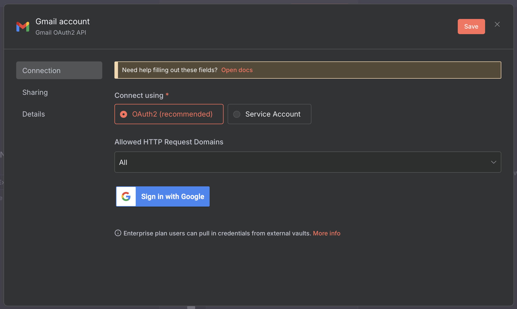Viewport: 517px width, 309px height.
Task: Click the Gmail logo icon
Action: [23, 27]
